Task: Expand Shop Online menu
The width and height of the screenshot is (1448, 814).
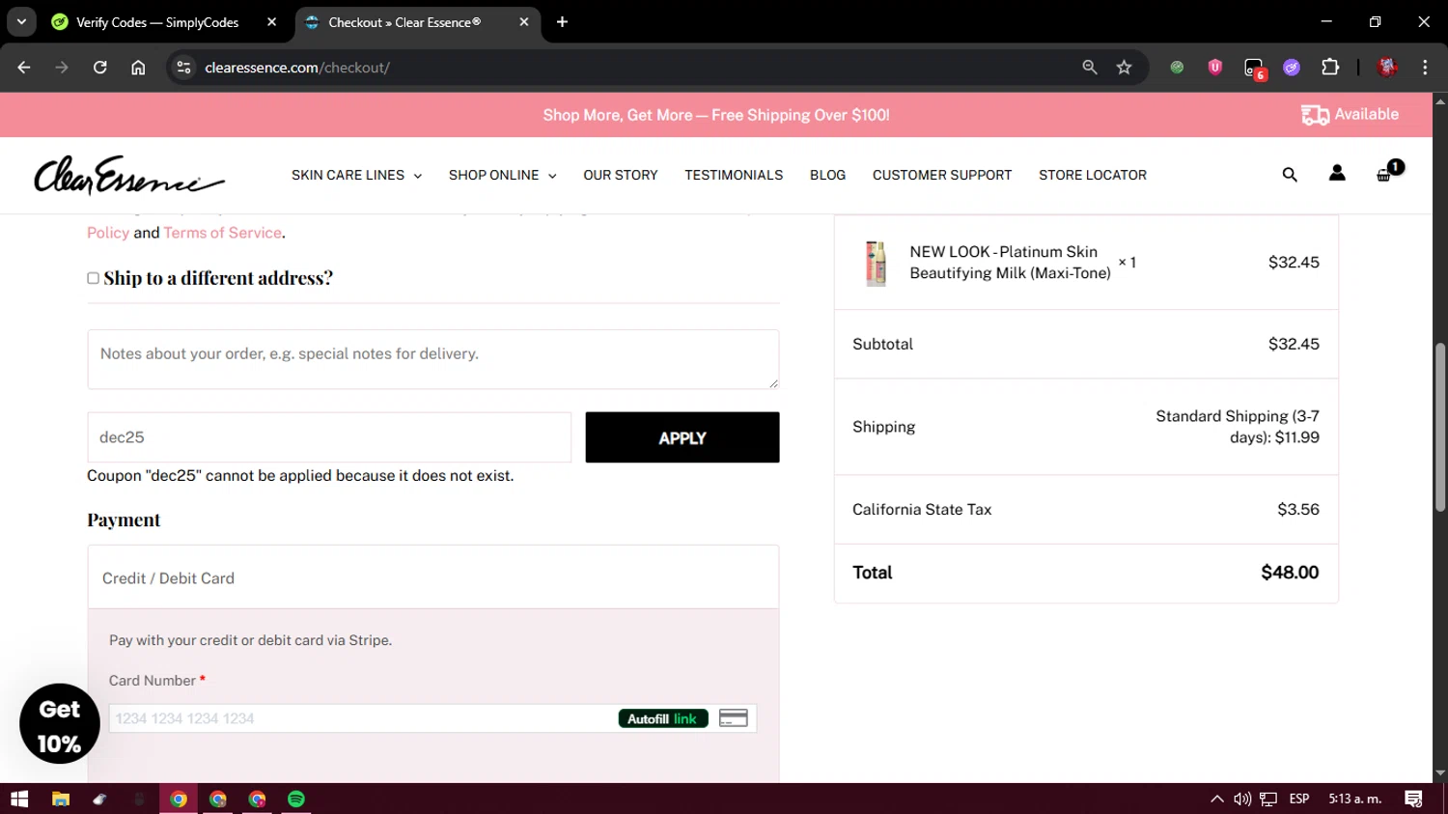Action: coord(502,175)
